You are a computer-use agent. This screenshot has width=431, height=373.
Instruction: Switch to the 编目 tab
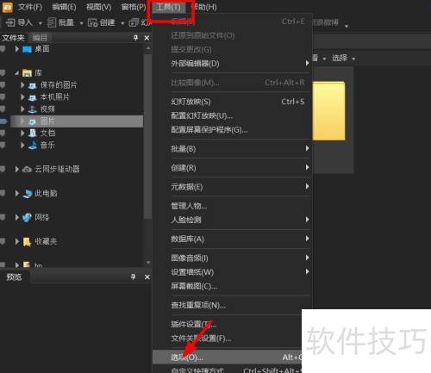(x=40, y=38)
